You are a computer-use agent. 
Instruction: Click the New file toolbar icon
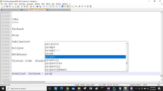(x=2, y=6)
